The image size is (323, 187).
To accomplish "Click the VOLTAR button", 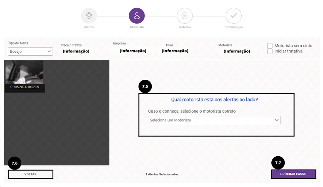I will [30, 174].
